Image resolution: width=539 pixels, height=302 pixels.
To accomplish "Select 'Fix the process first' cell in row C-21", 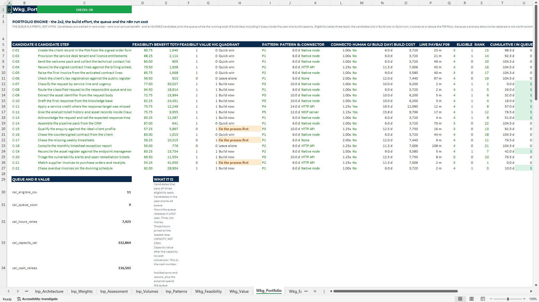I will pyautogui.click(x=240, y=163).
